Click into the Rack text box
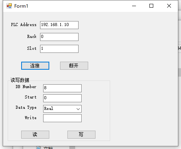Viewport: 181px width, 149px height. 59,37
